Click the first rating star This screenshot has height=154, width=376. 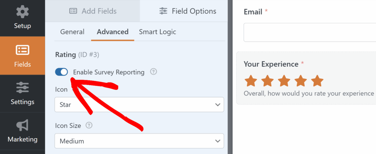click(250, 81)
